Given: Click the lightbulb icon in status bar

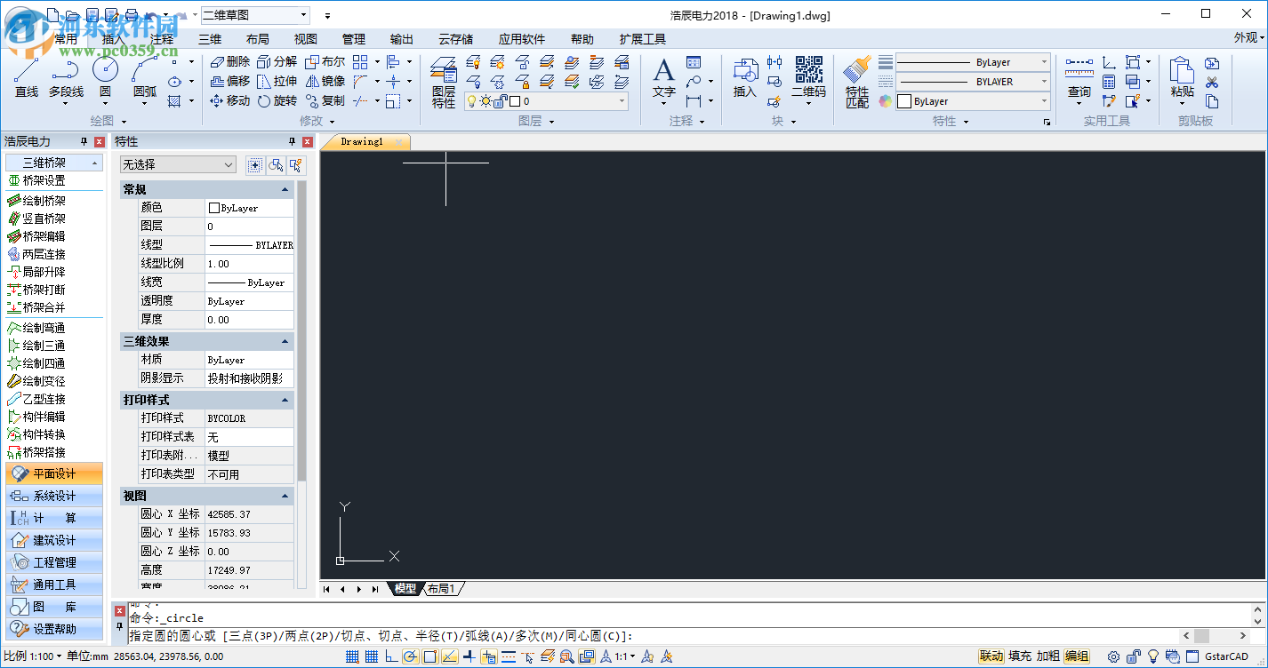Looking at the screenshot, I should (1153, 656).
